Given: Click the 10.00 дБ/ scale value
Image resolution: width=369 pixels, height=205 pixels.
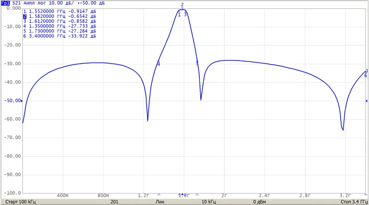Looking at the screenshot, I should 61,3.
